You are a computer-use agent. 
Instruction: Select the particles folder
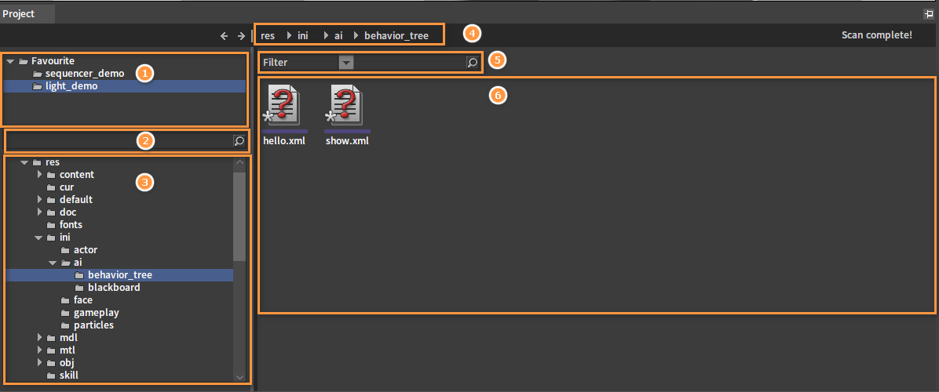93,325
